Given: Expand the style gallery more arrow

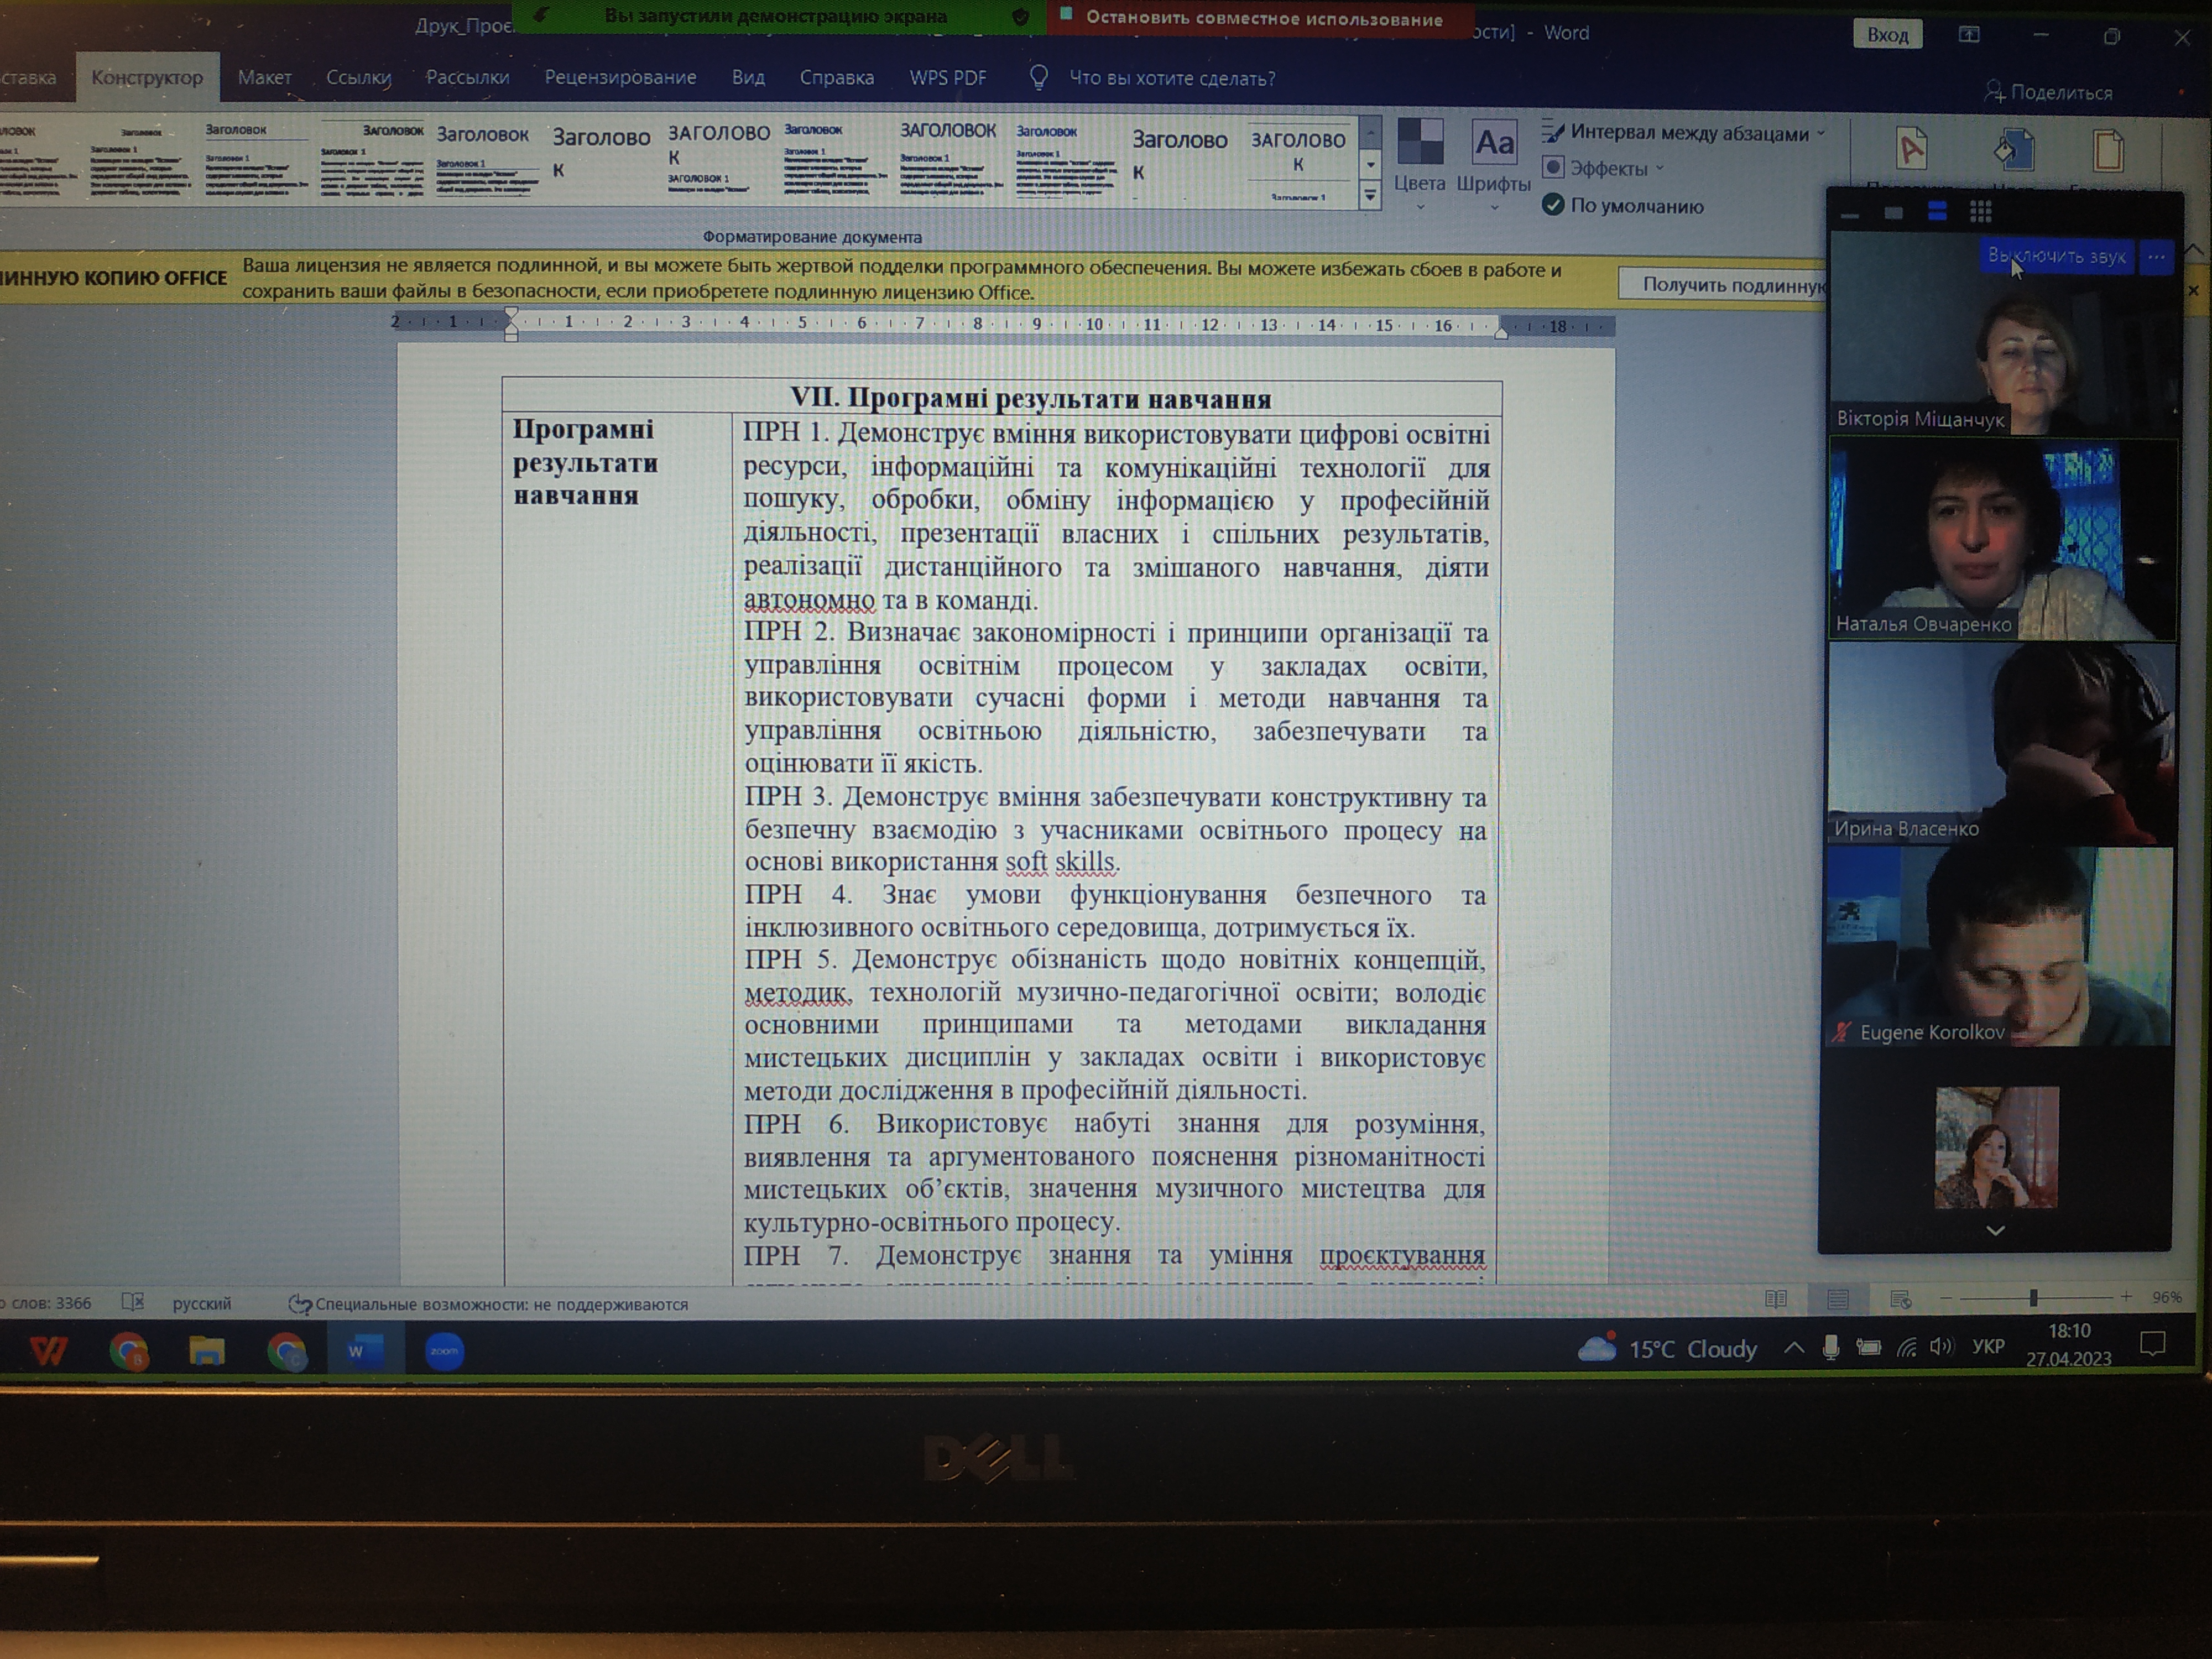Looking at the screenshot, I should coord(1370,196).
